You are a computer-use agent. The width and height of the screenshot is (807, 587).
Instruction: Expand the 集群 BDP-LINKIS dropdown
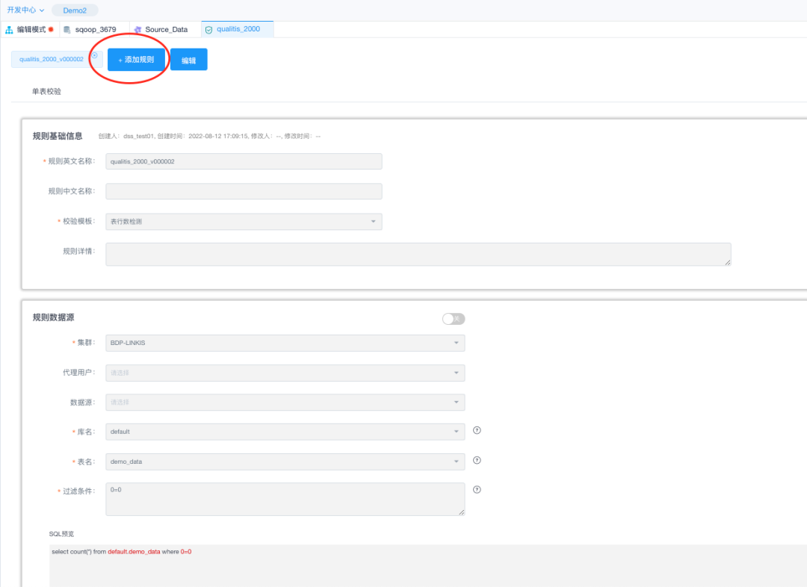click(x=285, y=343)
